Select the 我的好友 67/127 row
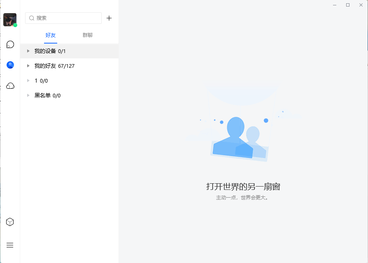368x263 pixels. 70,66
